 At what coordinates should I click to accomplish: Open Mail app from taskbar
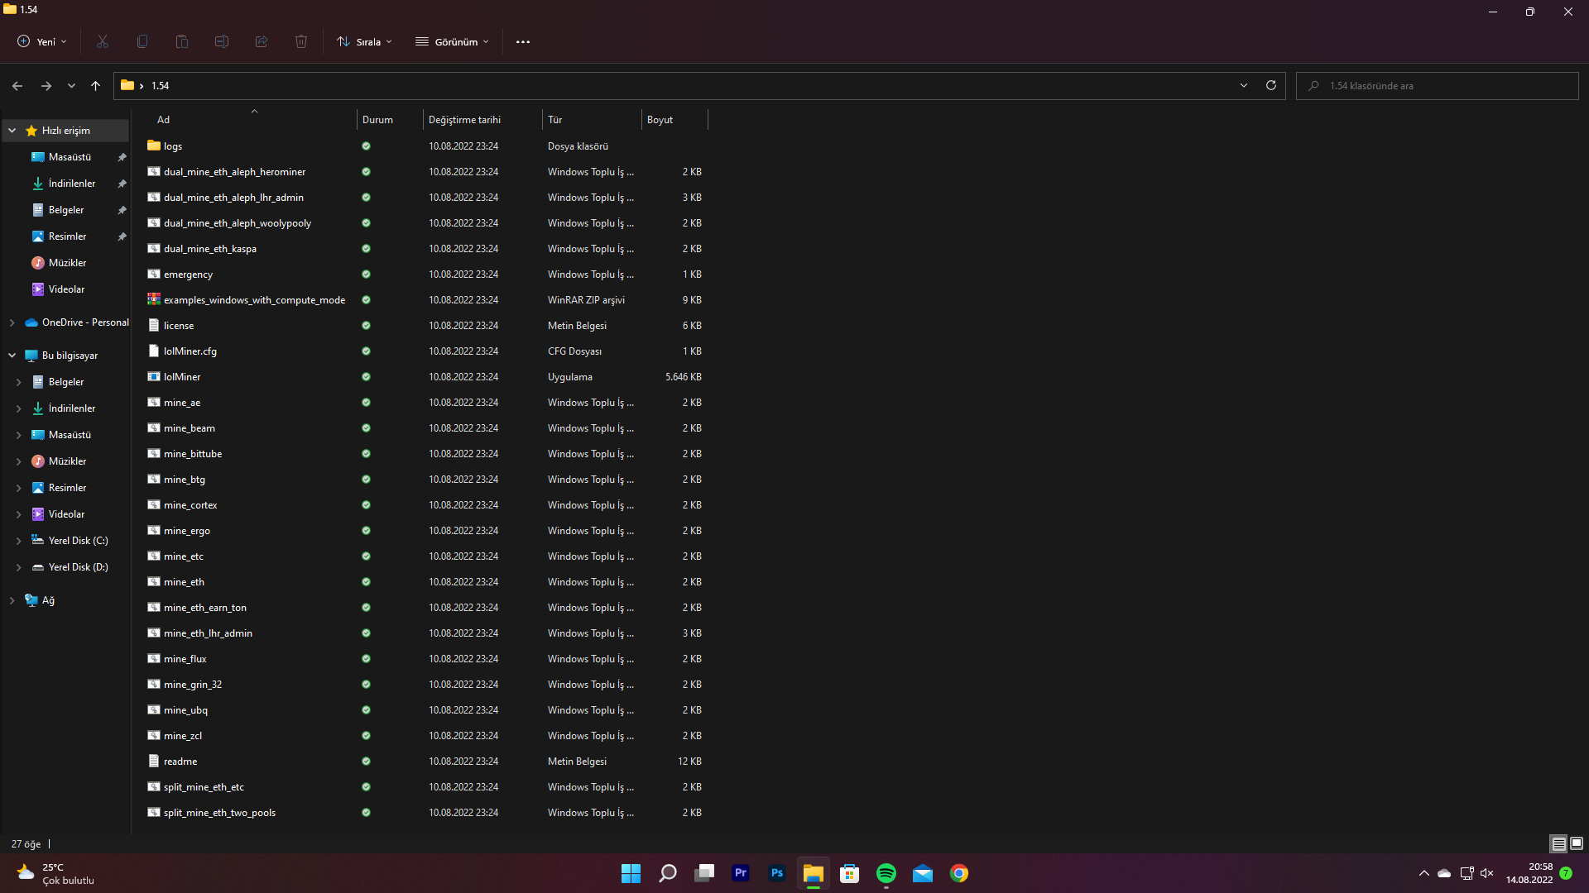pos(923,873)
